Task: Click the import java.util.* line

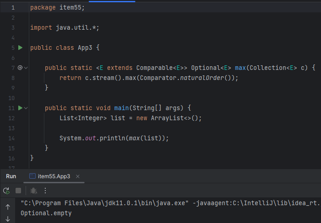Action: pos(64,27)
